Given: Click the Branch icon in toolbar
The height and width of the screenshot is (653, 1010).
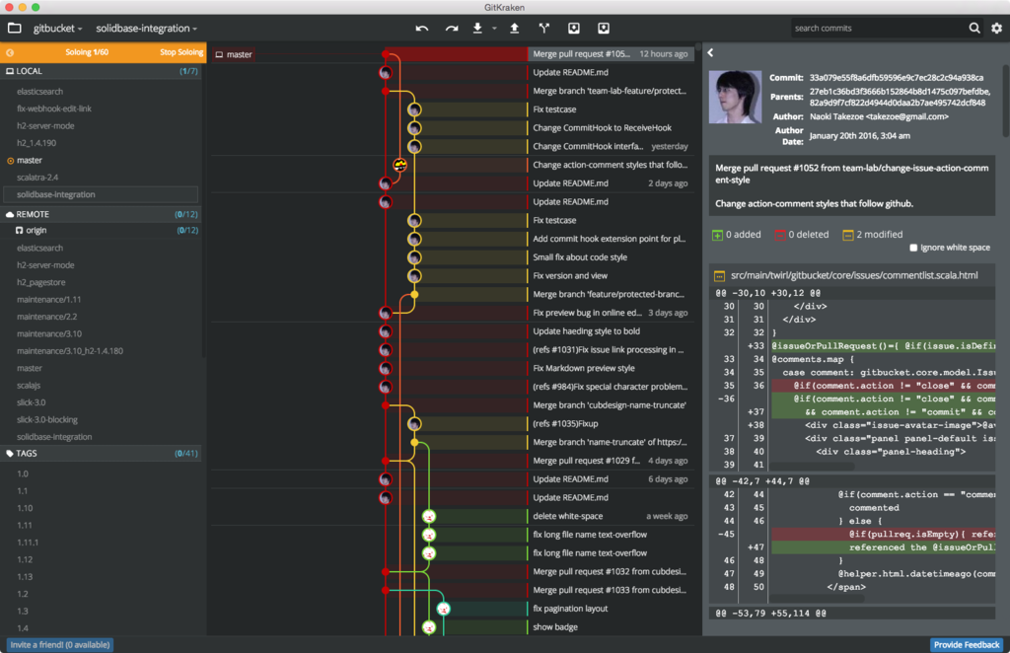Looking at the screenshot, I should click(544, 28).
